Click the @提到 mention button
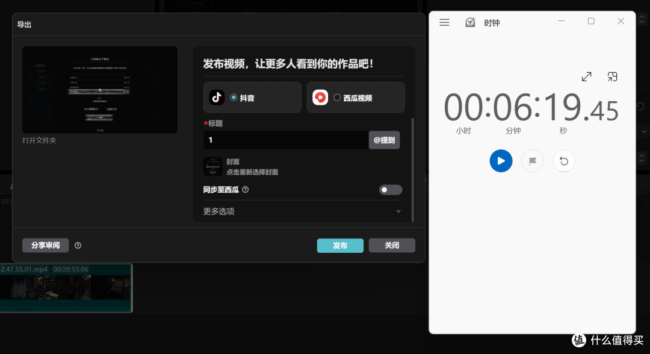The width and height of the screenshot is (650, 354). point(384,140)
